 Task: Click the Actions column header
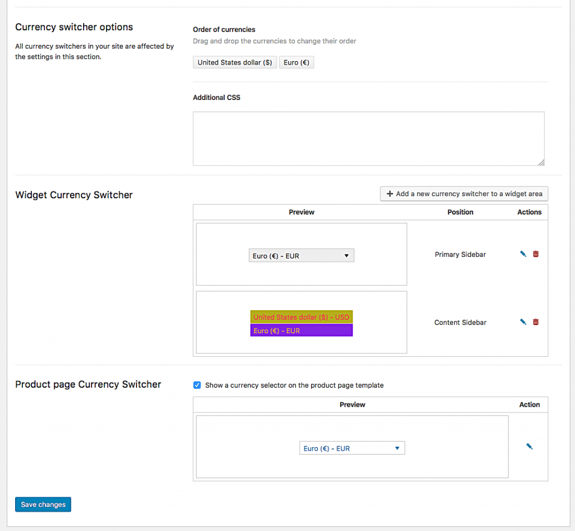(x=529, y=212)
